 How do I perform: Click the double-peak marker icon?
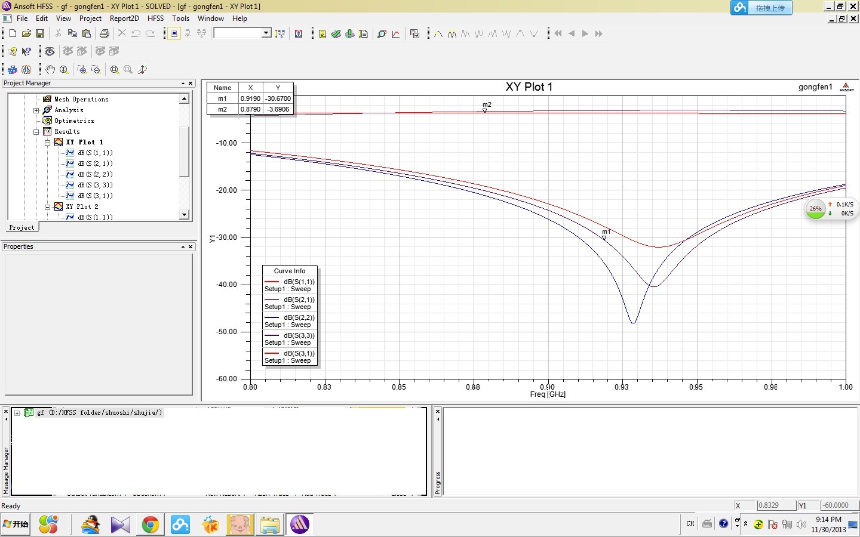pos(452,33)
